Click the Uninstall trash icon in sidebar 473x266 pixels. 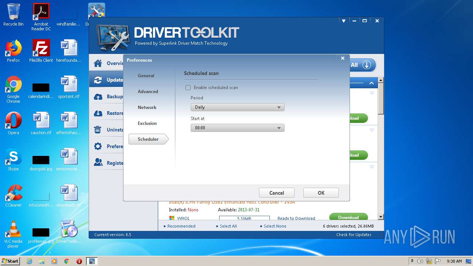pyautogui.click(x=98, y=130)
